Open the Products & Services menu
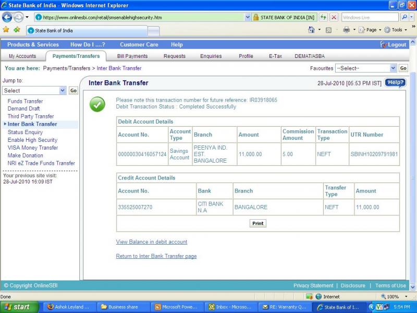 pyautogui.click(x=33, y=45)
